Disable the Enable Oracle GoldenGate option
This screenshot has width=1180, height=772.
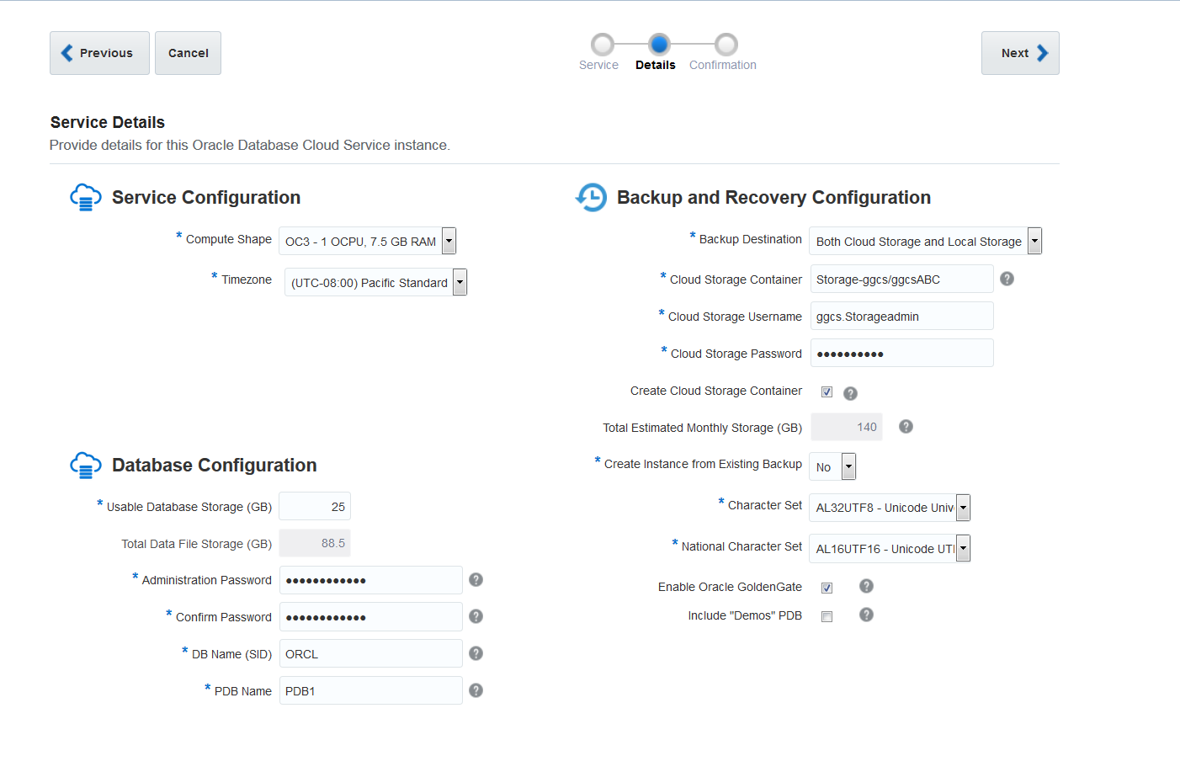coord(827,587)
